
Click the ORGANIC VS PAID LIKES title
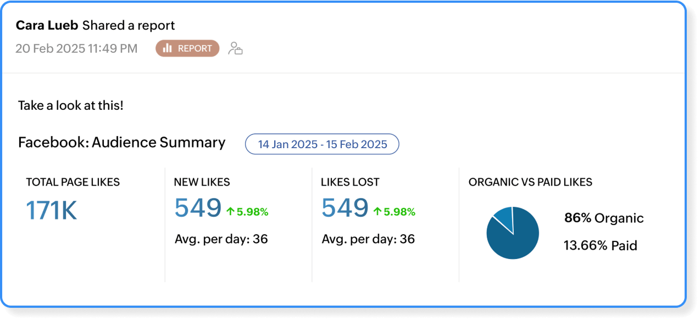click(530, 182)
